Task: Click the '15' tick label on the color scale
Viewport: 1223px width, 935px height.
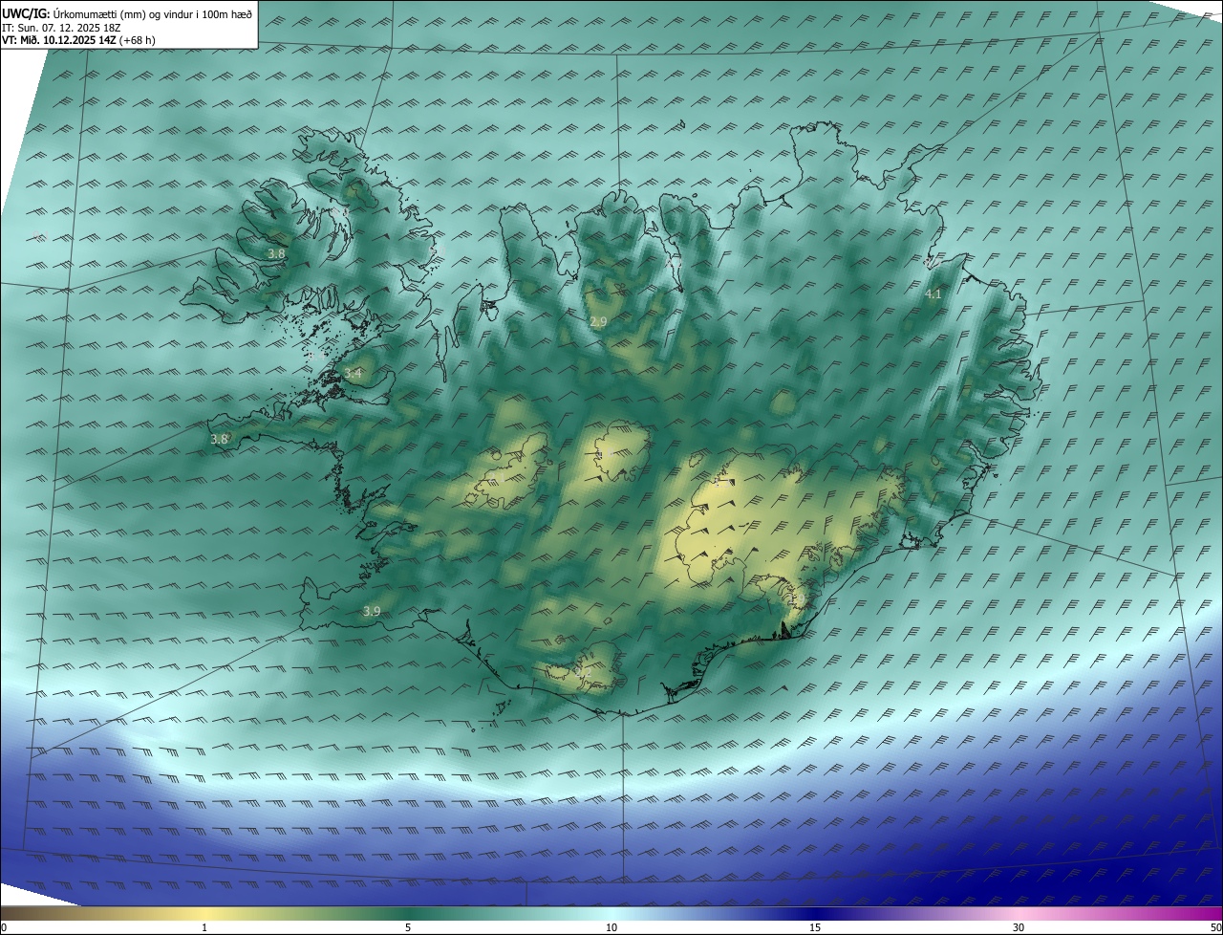Action: [815, 927]
